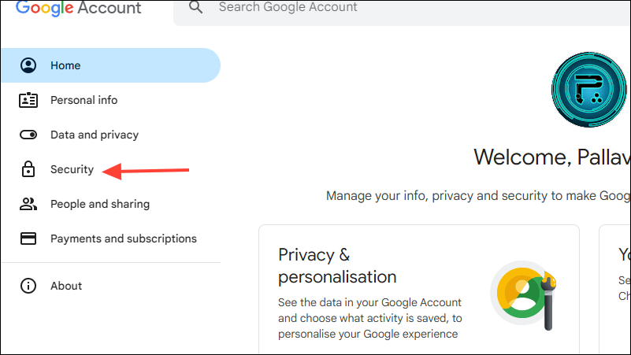Open People and sharing
The height and width of the screenshot is (355, 631).
[110, 204]
